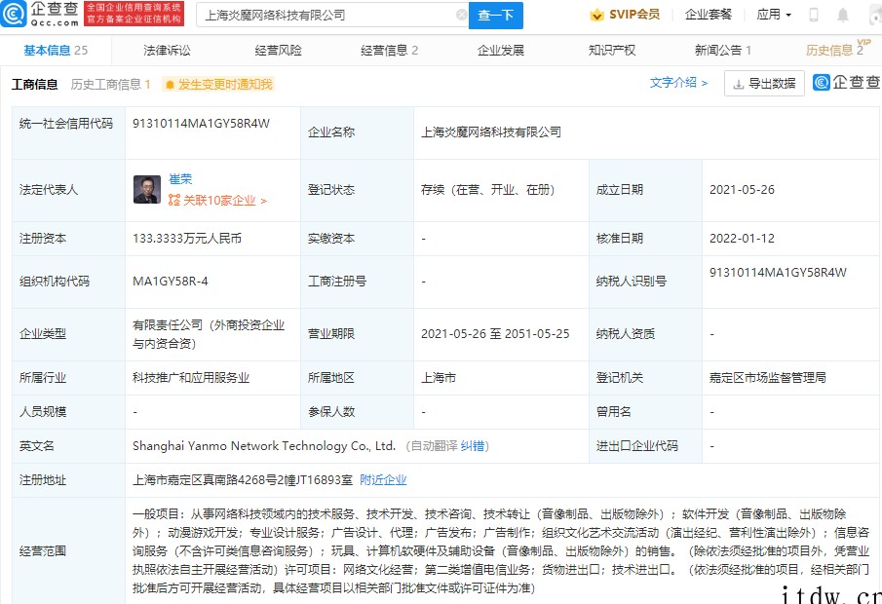Click the 导出数据 download button
Screen dimensions: 882x604
point(764,84)
